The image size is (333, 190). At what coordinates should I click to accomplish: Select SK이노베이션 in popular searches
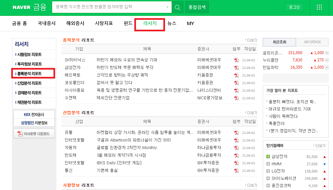[284, 178]
